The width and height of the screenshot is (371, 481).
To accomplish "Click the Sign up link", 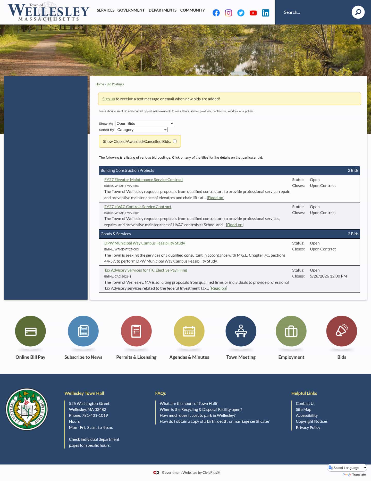I will click(108, 99).
